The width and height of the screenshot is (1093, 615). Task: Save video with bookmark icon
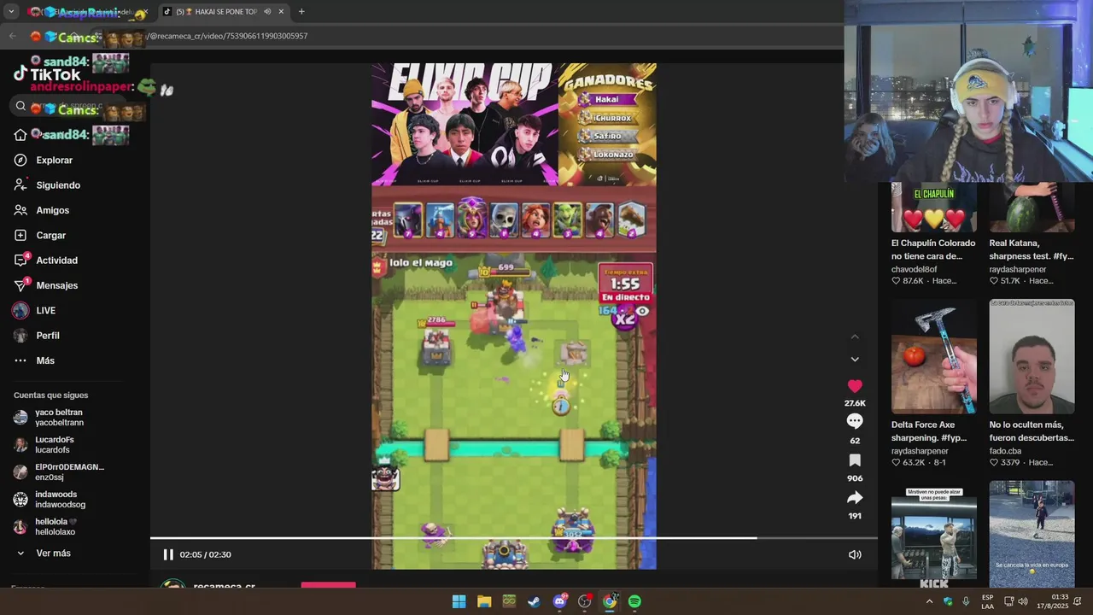pos(855,460)
